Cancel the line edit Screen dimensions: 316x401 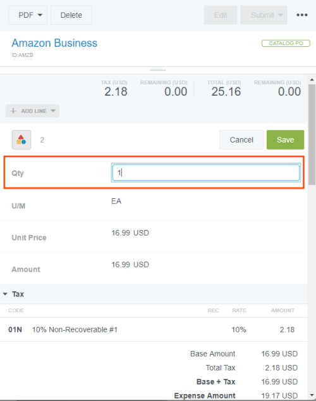[241, 139]
